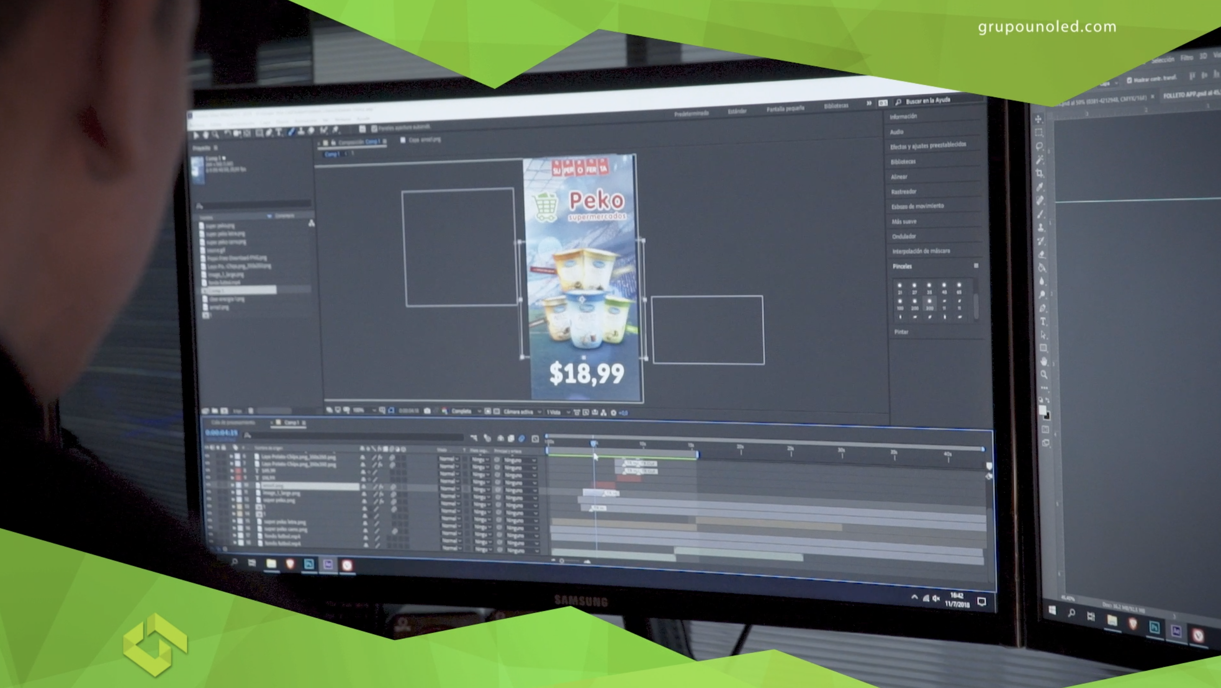The width and height of the screenshot is (1221, 688).
Task: Select the Eyedropper tool in Photoshop
Action: coord(1040,187)
